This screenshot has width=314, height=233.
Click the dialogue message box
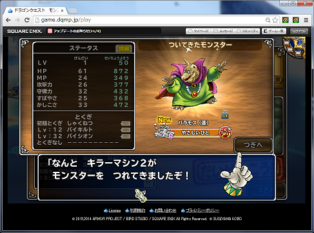pos(157,177)
